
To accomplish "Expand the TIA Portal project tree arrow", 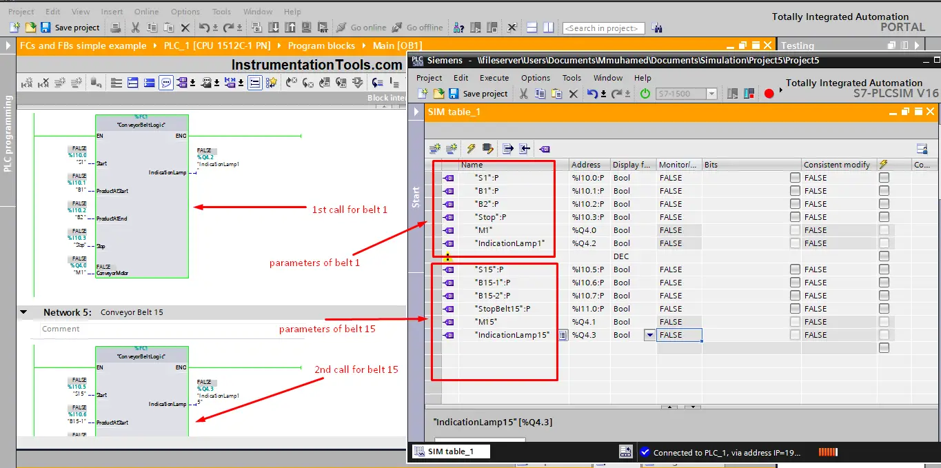I will [8, 45].
